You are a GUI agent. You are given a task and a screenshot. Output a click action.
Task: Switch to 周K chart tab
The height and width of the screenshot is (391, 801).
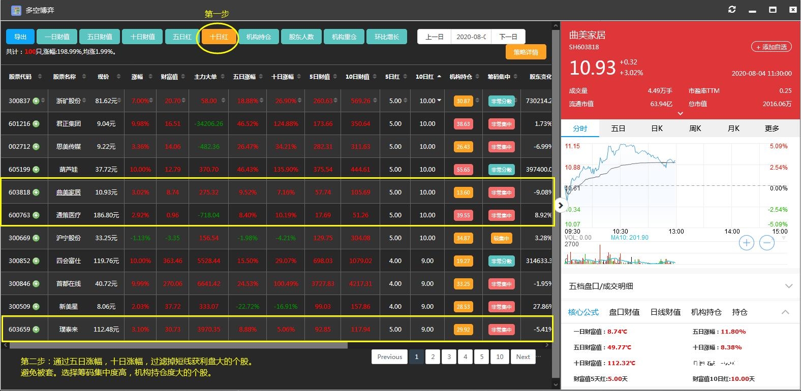[695, 128]
